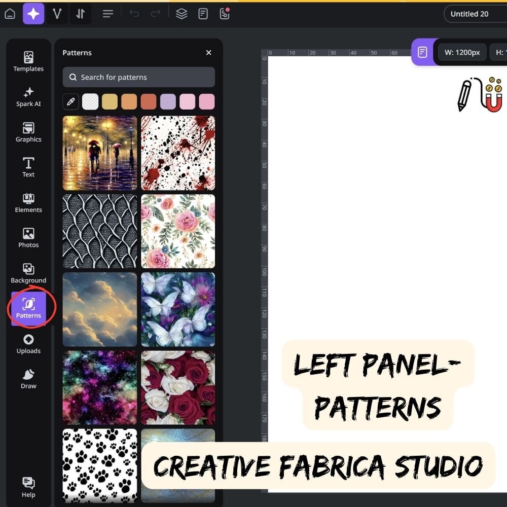Click the Layers icon in top toolbar
This screenshot has width=507, height=507.
click(x=182, y=14)
